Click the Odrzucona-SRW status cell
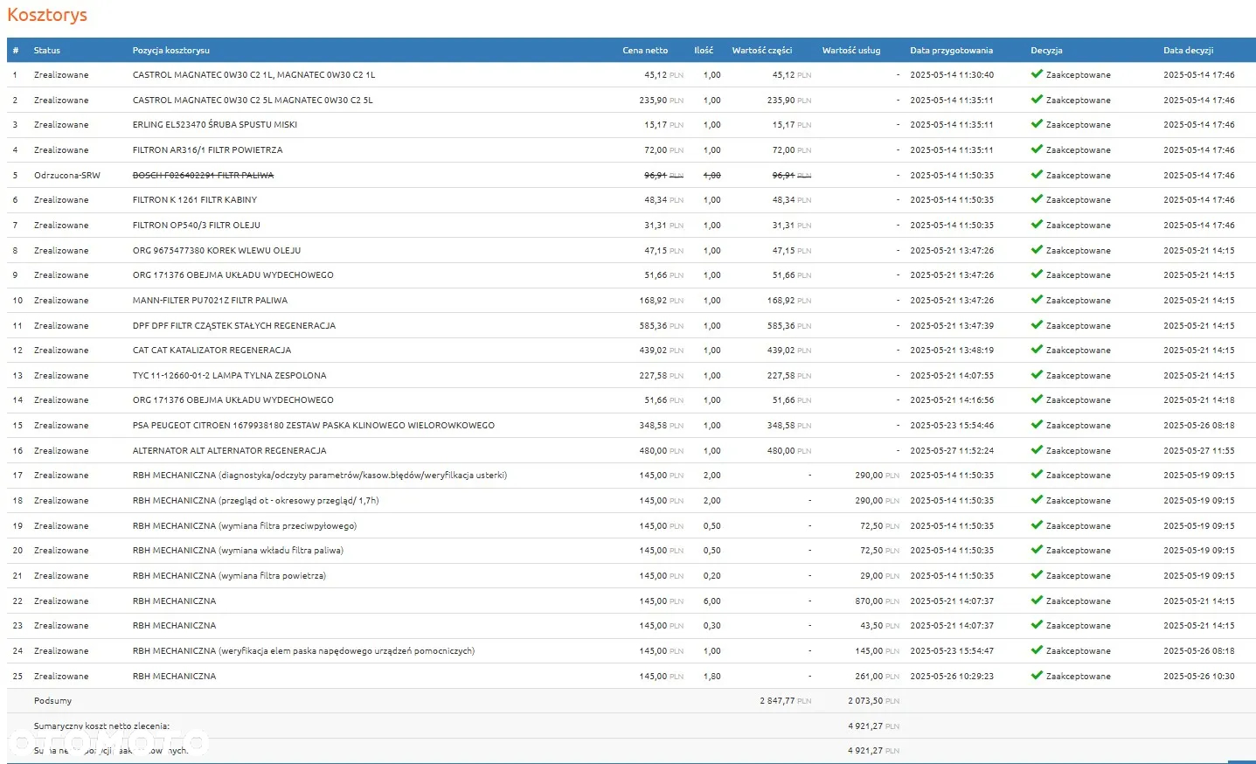Image resolution: width=1256 pixels, height=764 pixels. pos(67,175)
